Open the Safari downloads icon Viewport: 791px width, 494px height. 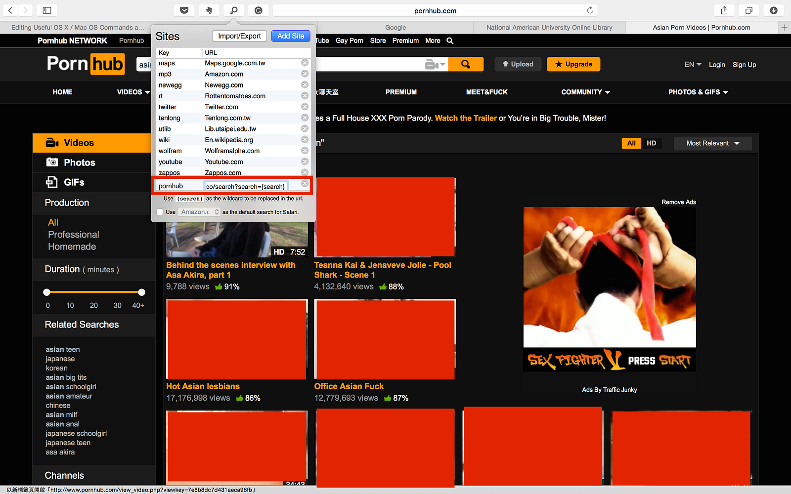tap(774, 10)
